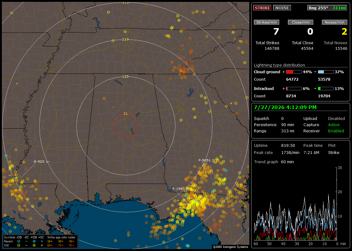Click the Total Strikes count 146788
Viewport: 352px width, 251px height.
pos(272,49)
